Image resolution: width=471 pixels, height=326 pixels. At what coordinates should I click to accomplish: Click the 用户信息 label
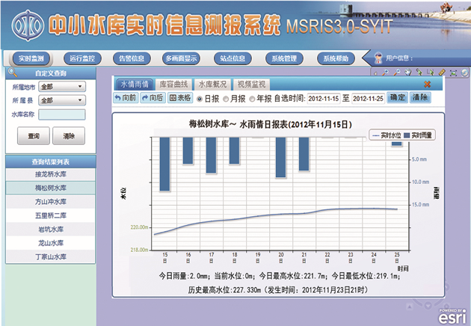(x=399, y=58)
